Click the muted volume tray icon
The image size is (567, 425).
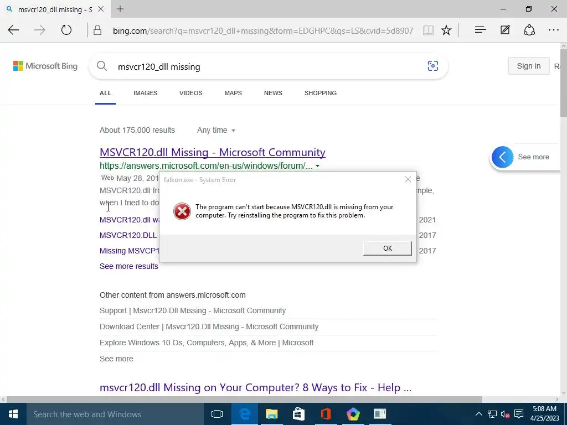(x=505, y=414)
